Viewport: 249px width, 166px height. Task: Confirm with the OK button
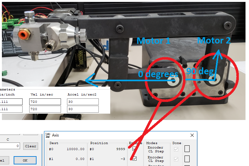pos(25,160)
